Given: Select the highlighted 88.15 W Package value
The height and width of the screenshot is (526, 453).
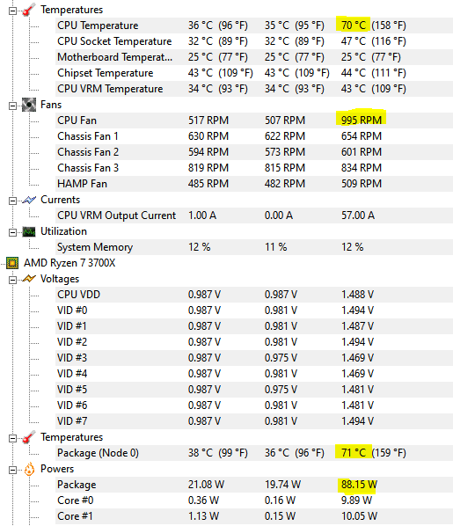Looking at the screenshot, I should coord(359,485).
